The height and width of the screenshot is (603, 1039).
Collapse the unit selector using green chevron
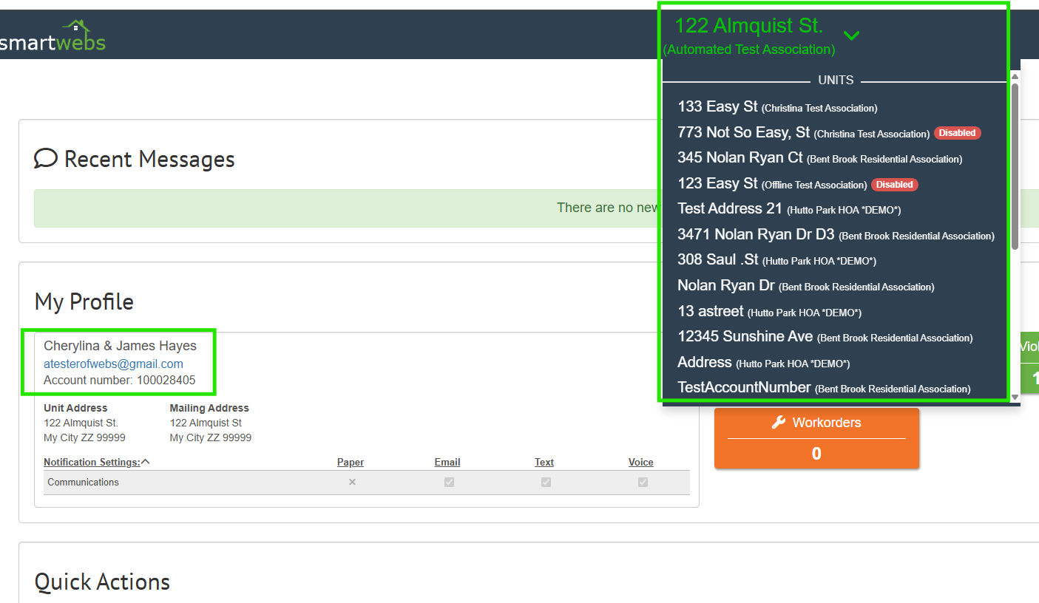pyautogui.click(x=852, y=35)
